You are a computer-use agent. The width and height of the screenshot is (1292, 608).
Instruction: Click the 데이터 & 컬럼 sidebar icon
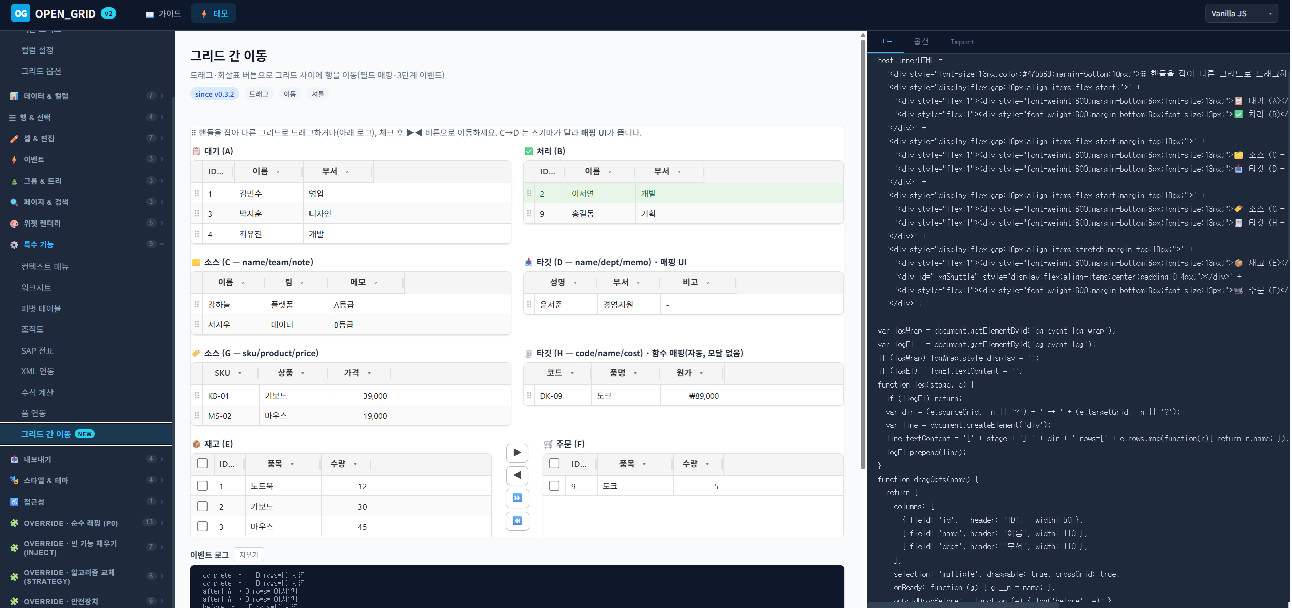click(14, 96)
